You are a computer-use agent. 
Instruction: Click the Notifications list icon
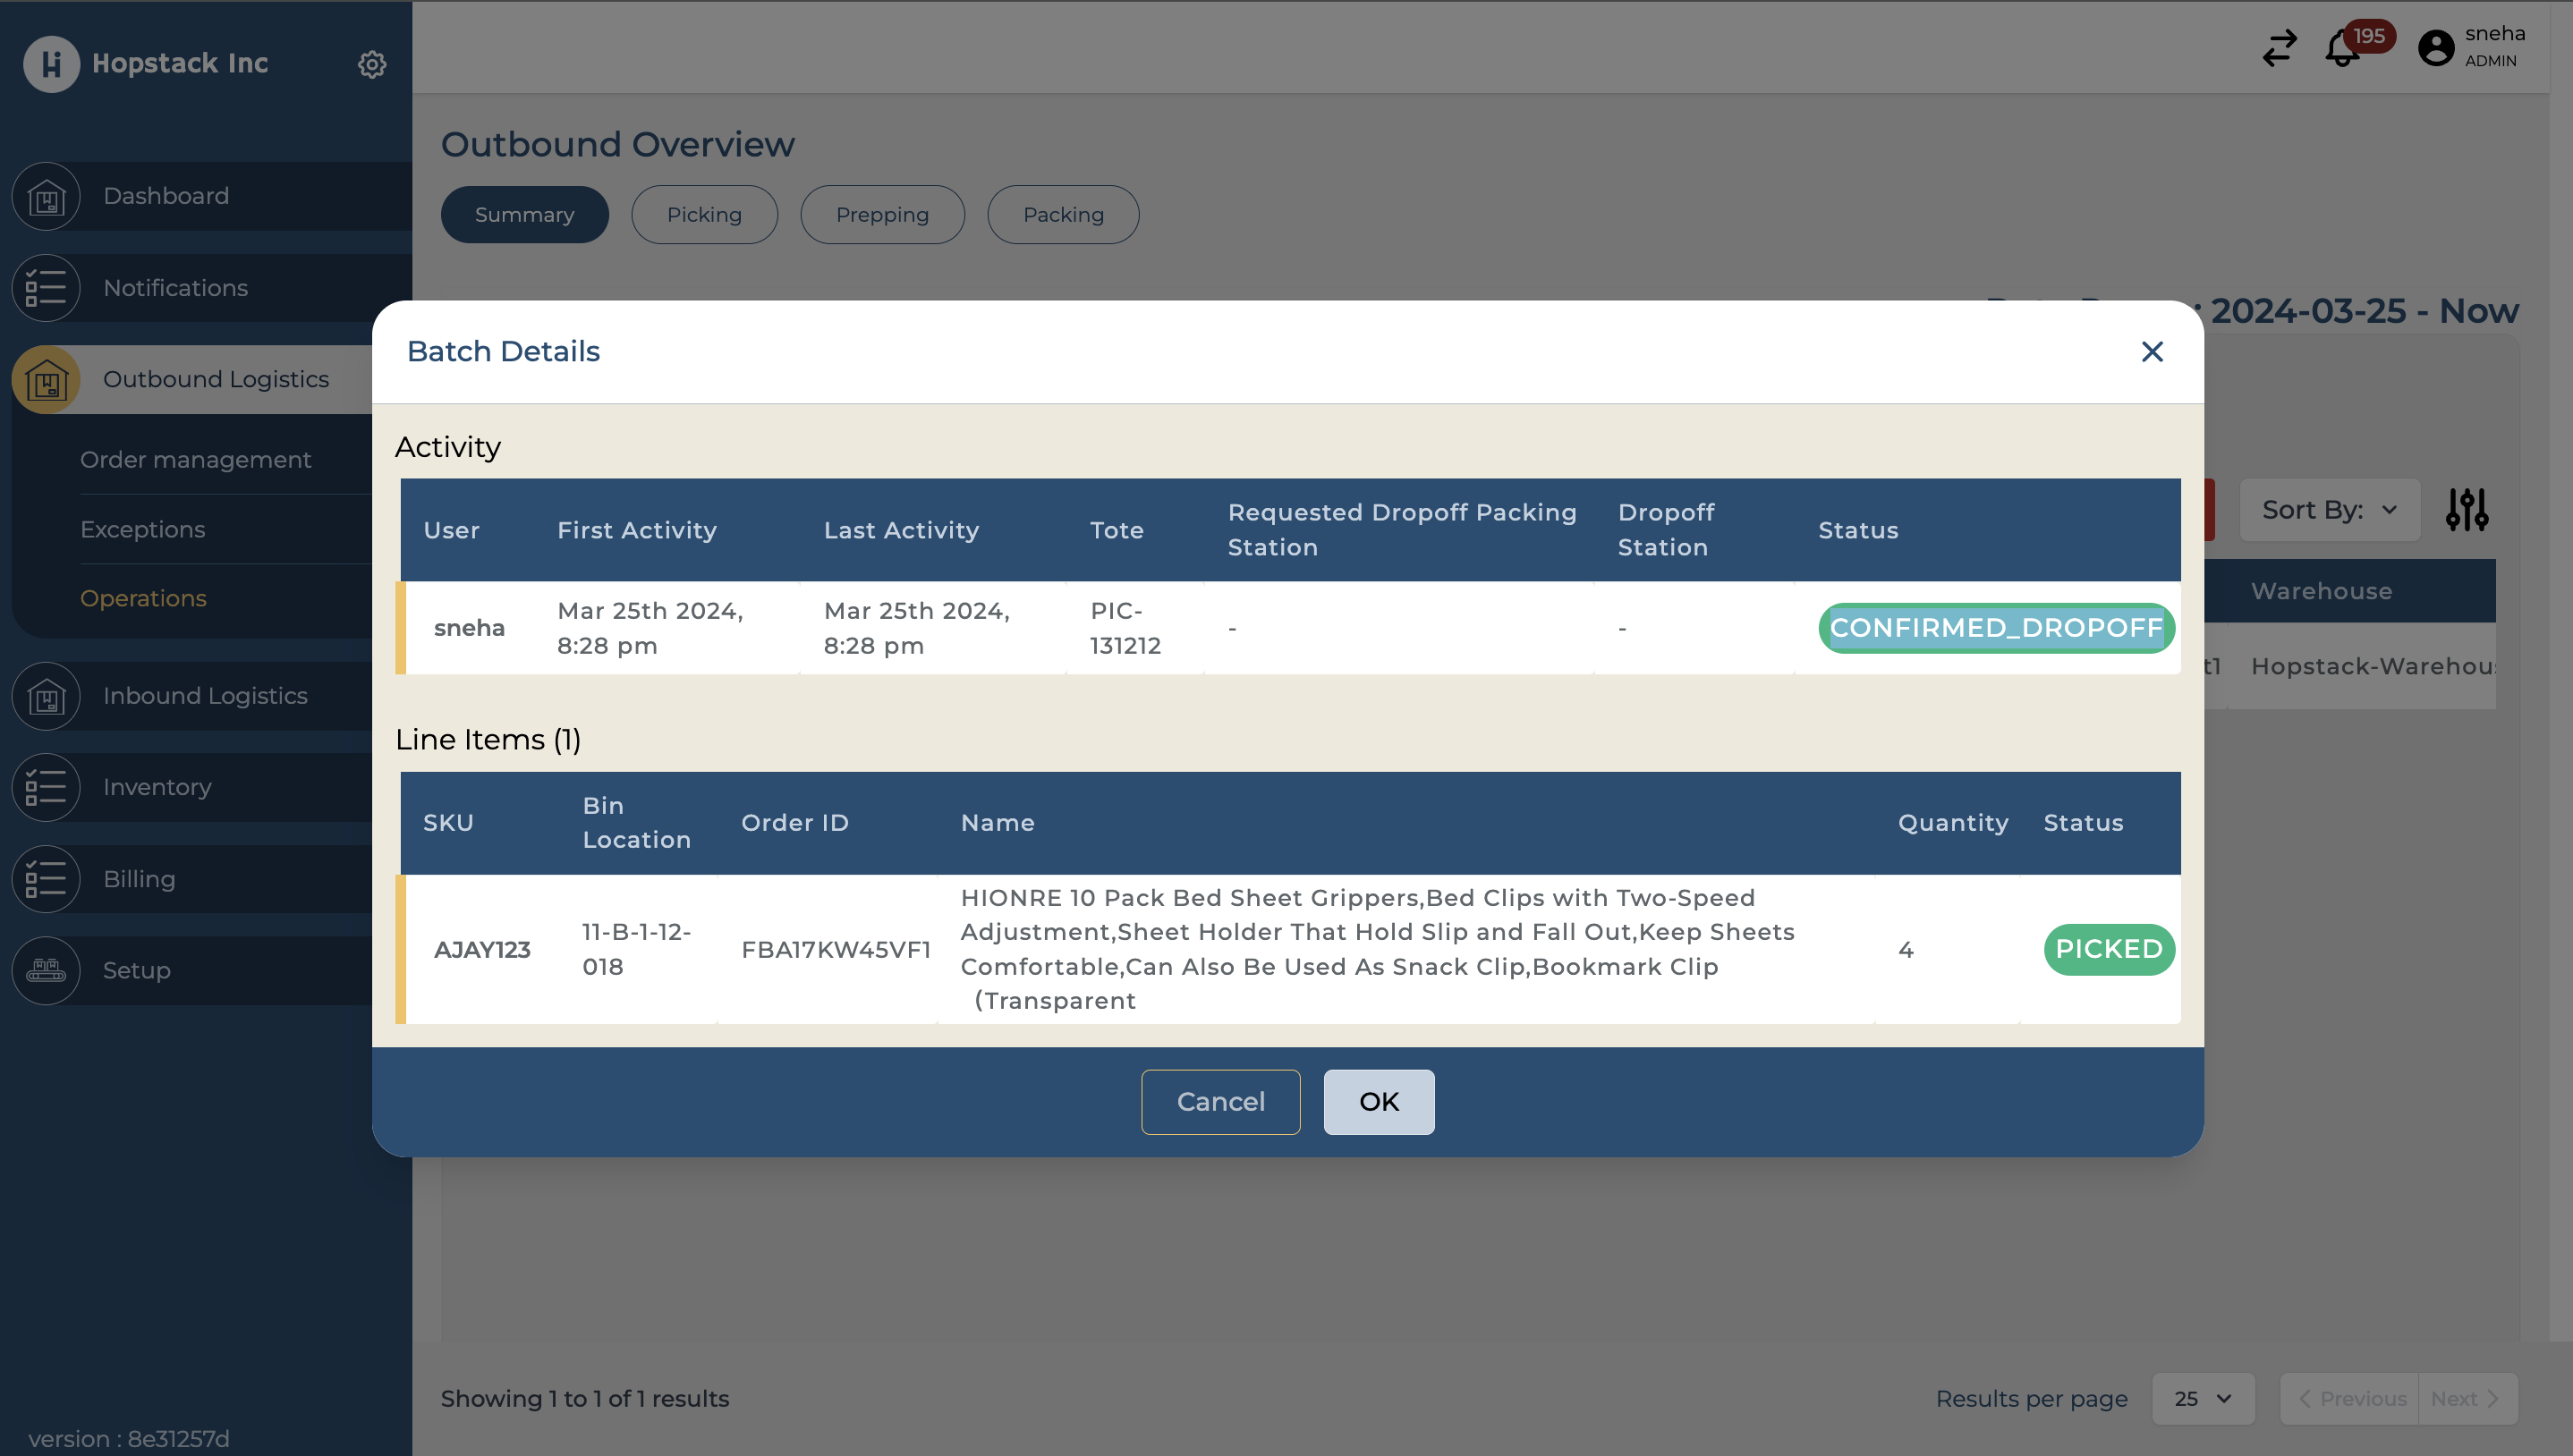click(x=46, y=288)
